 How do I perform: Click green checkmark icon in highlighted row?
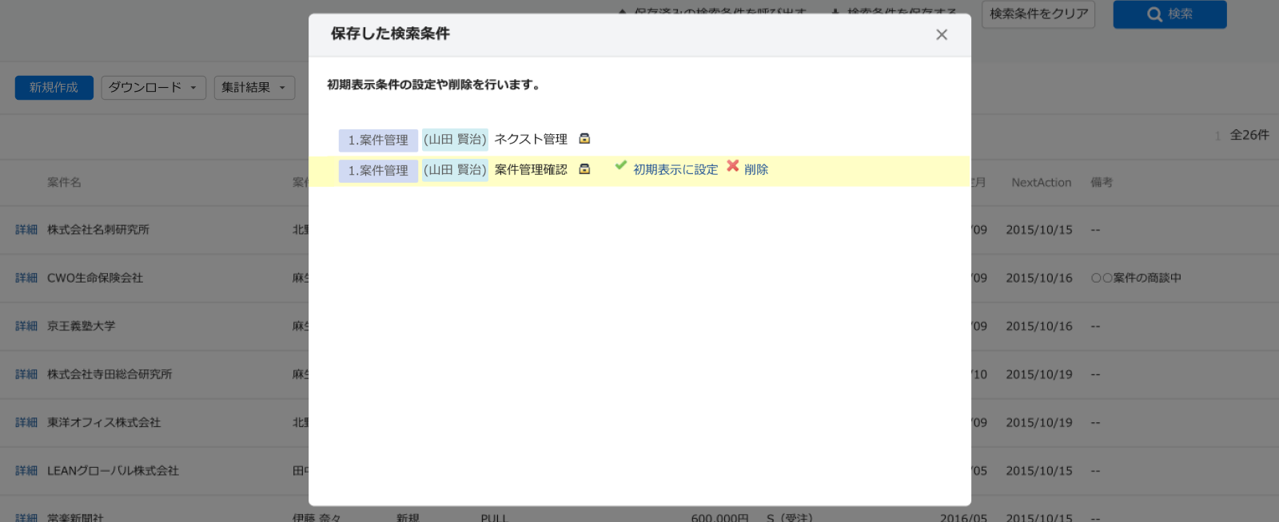coord(621,165)
